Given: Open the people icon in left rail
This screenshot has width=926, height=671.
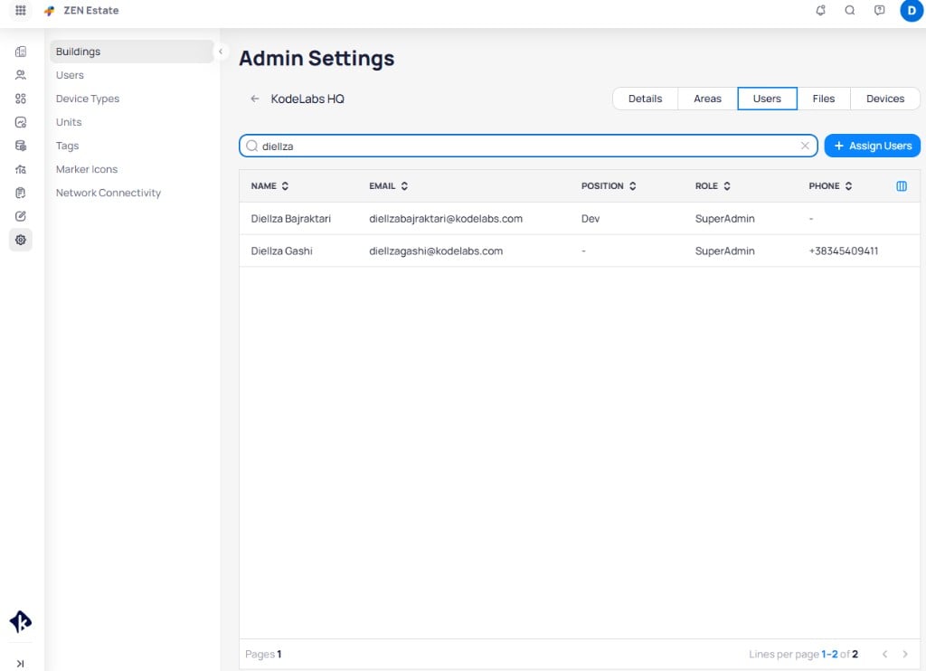Looking at the screenshot, I should coord(21,75).
